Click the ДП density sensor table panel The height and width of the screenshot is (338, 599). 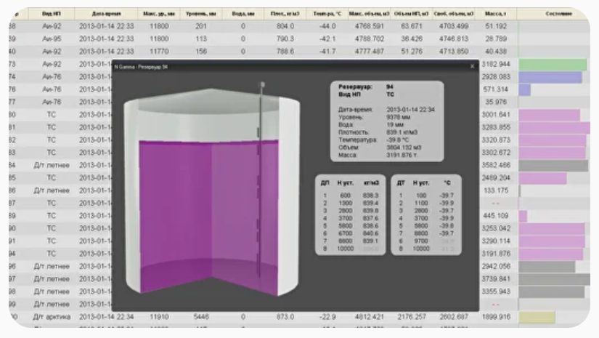pyautogui.click(x=351, y=214)
